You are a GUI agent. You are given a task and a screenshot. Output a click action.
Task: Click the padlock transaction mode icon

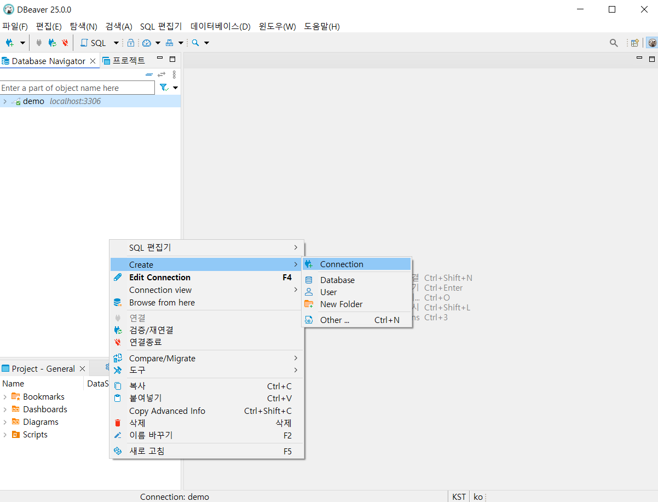coord(131,43)
